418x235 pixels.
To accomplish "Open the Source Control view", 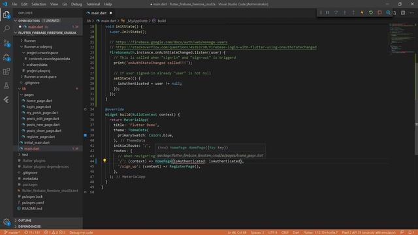I will (7, 43).
